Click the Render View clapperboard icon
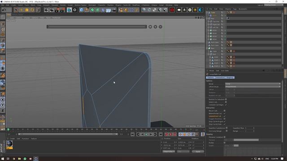287x161 pixels. coord(46,10)
